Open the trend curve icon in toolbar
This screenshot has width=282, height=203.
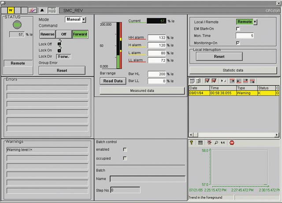click(x=33, y=10)
